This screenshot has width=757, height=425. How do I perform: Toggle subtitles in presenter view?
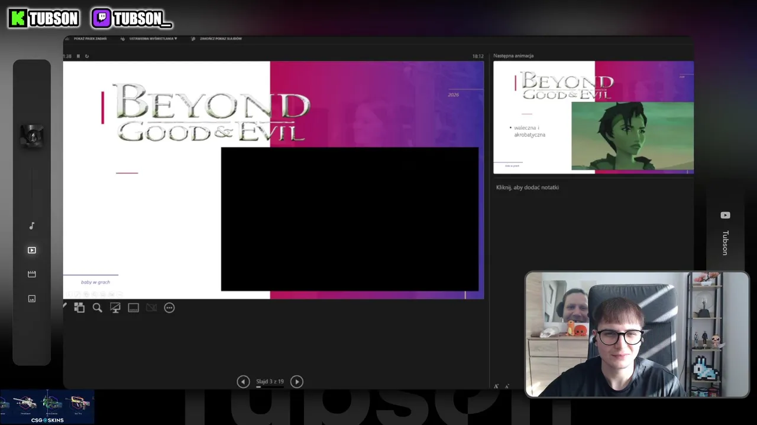coord(134,308)
